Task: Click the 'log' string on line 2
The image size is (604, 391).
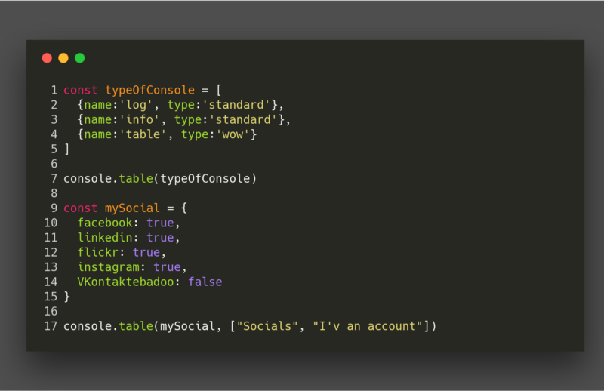Action: pyautogui.click(x=137, y=105)
